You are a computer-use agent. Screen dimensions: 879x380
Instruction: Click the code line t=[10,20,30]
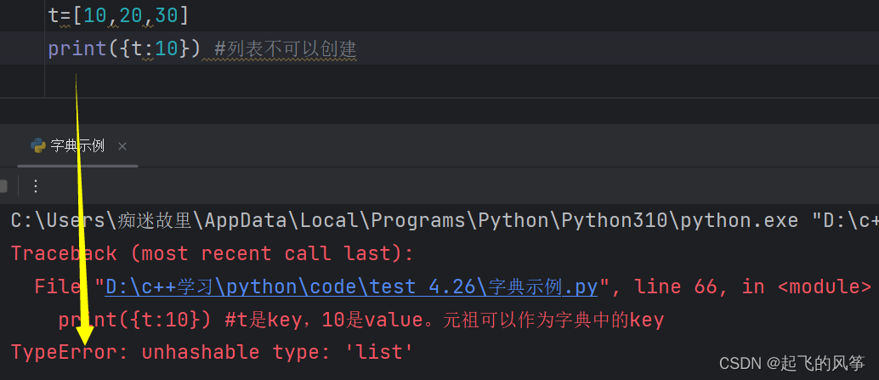119,15
